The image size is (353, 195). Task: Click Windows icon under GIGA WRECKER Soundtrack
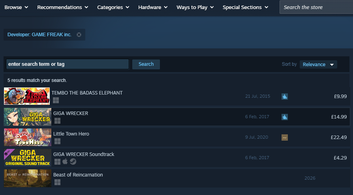[57, 162]
